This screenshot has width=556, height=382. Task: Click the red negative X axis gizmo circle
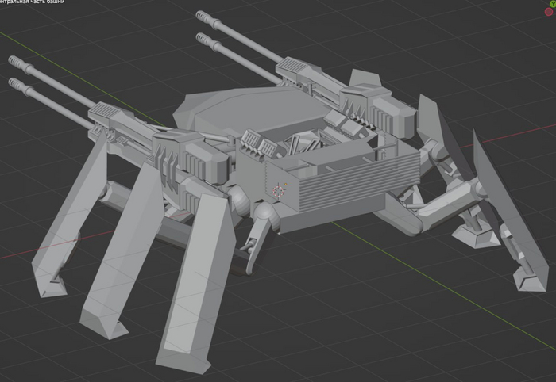click(549, 12)
